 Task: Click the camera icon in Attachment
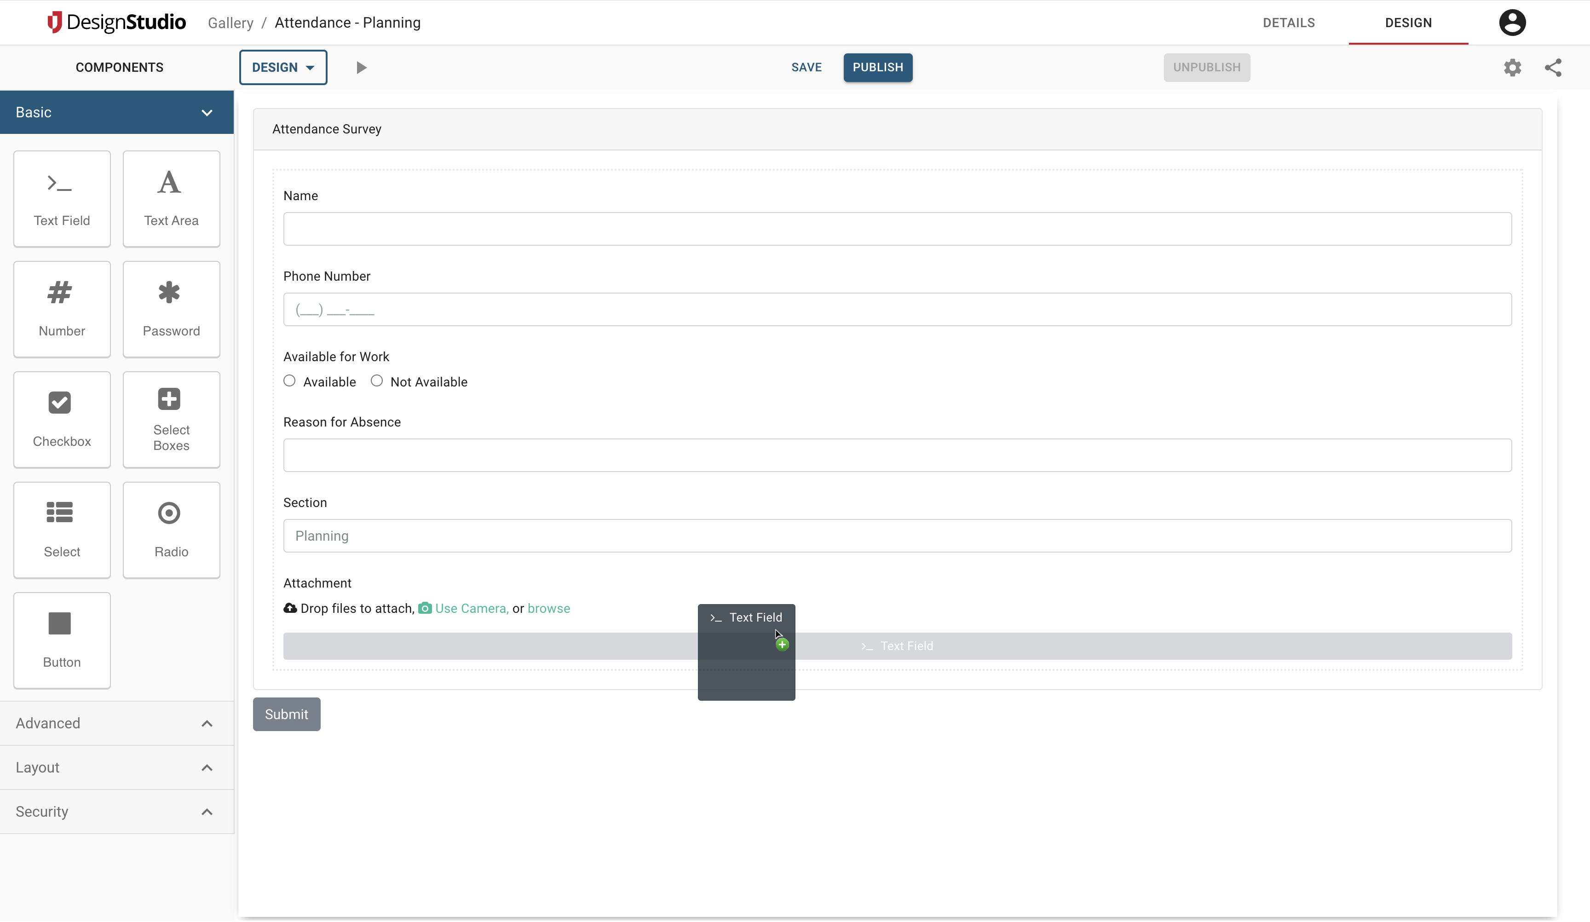pyautogui.click(x=425, y=608)
